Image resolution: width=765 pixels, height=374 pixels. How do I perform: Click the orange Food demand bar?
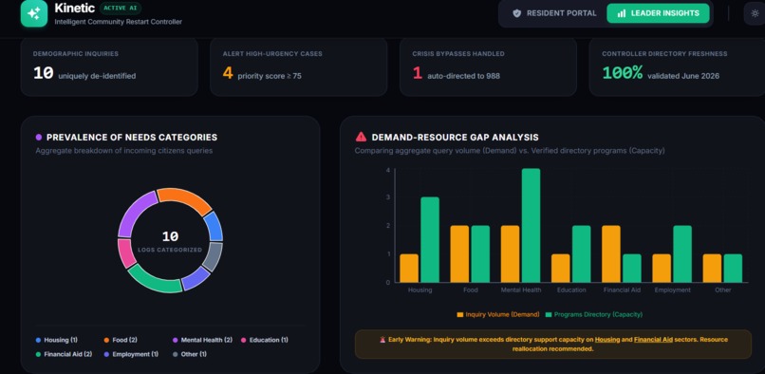(459, 253)
